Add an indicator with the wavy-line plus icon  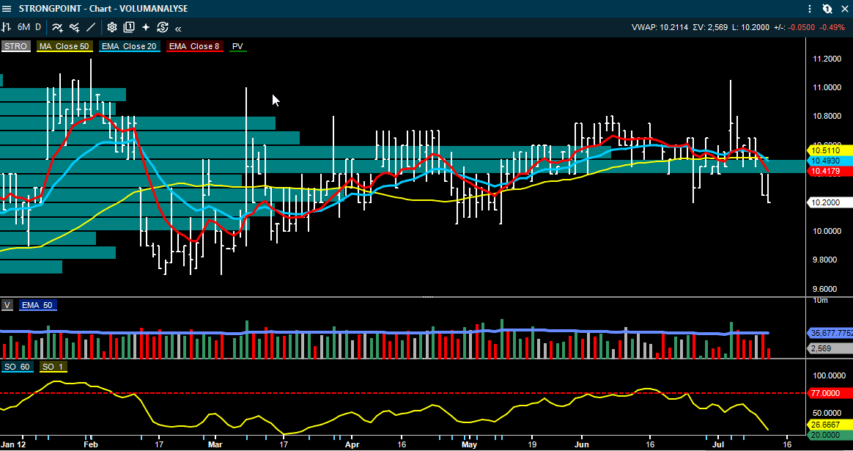pyautogui.click(x=57, y=26)
